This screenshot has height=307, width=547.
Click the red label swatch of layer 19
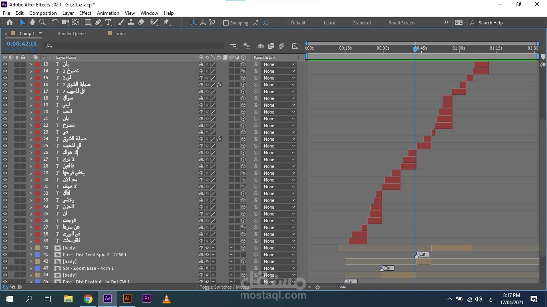pyautogui.click(x=37, y=105)
